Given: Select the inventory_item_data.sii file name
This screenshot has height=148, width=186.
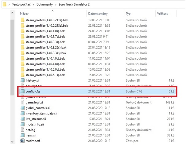Looking at the screenshot, I should pos(41,114).
